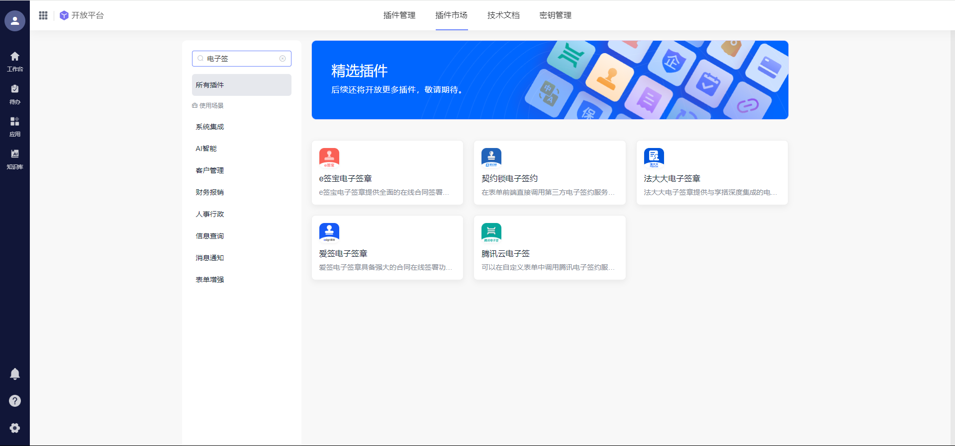This screenshot has width=955, height=446.
Task: Open the user avatar profile icon
Action: click(x=15, y=21)
